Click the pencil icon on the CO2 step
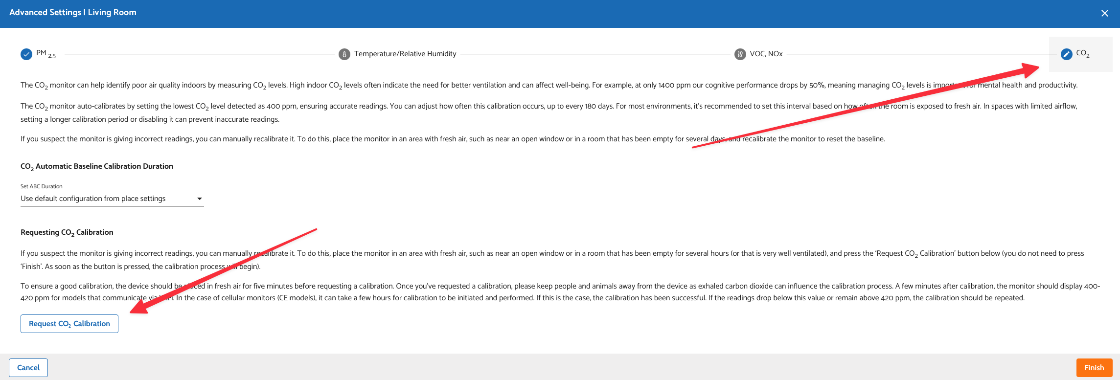Image resolution: width=1120 pixels, height=380 pixels. [x=1066, y=54]
